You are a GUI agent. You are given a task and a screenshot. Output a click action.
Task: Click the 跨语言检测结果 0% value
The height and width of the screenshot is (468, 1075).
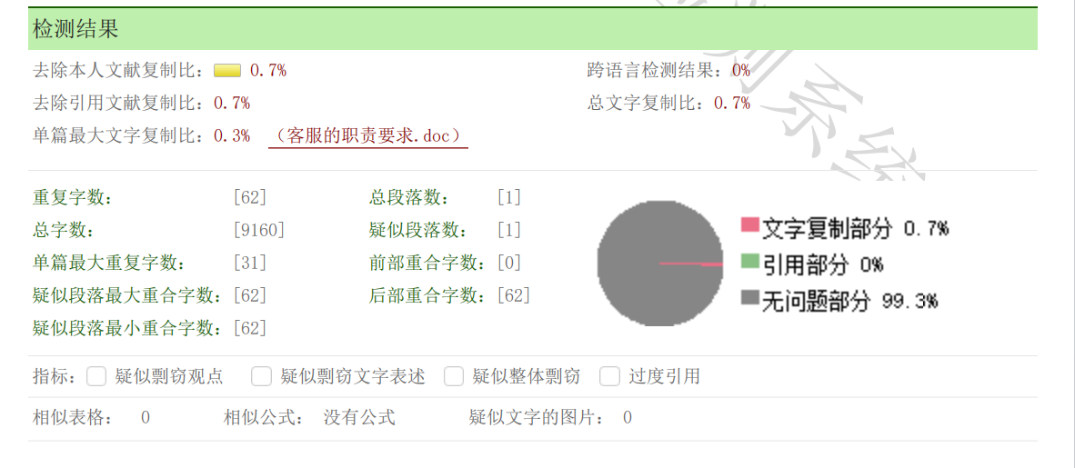741,70
